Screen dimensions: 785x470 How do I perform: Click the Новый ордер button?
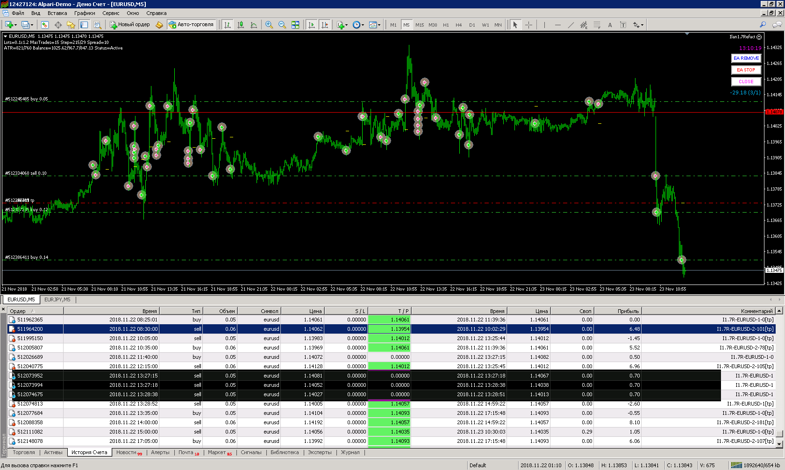coord(130,25)
